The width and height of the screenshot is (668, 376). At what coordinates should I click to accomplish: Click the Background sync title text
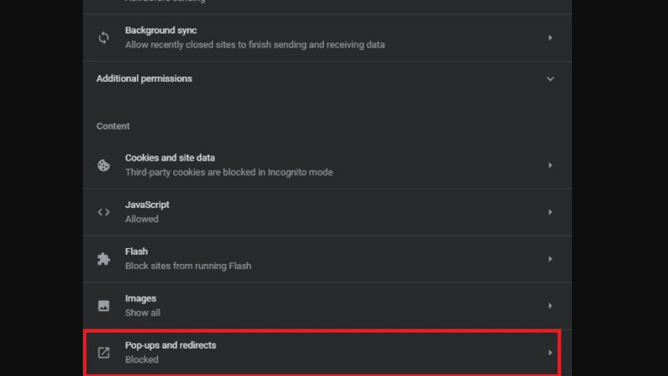(160, 30)
